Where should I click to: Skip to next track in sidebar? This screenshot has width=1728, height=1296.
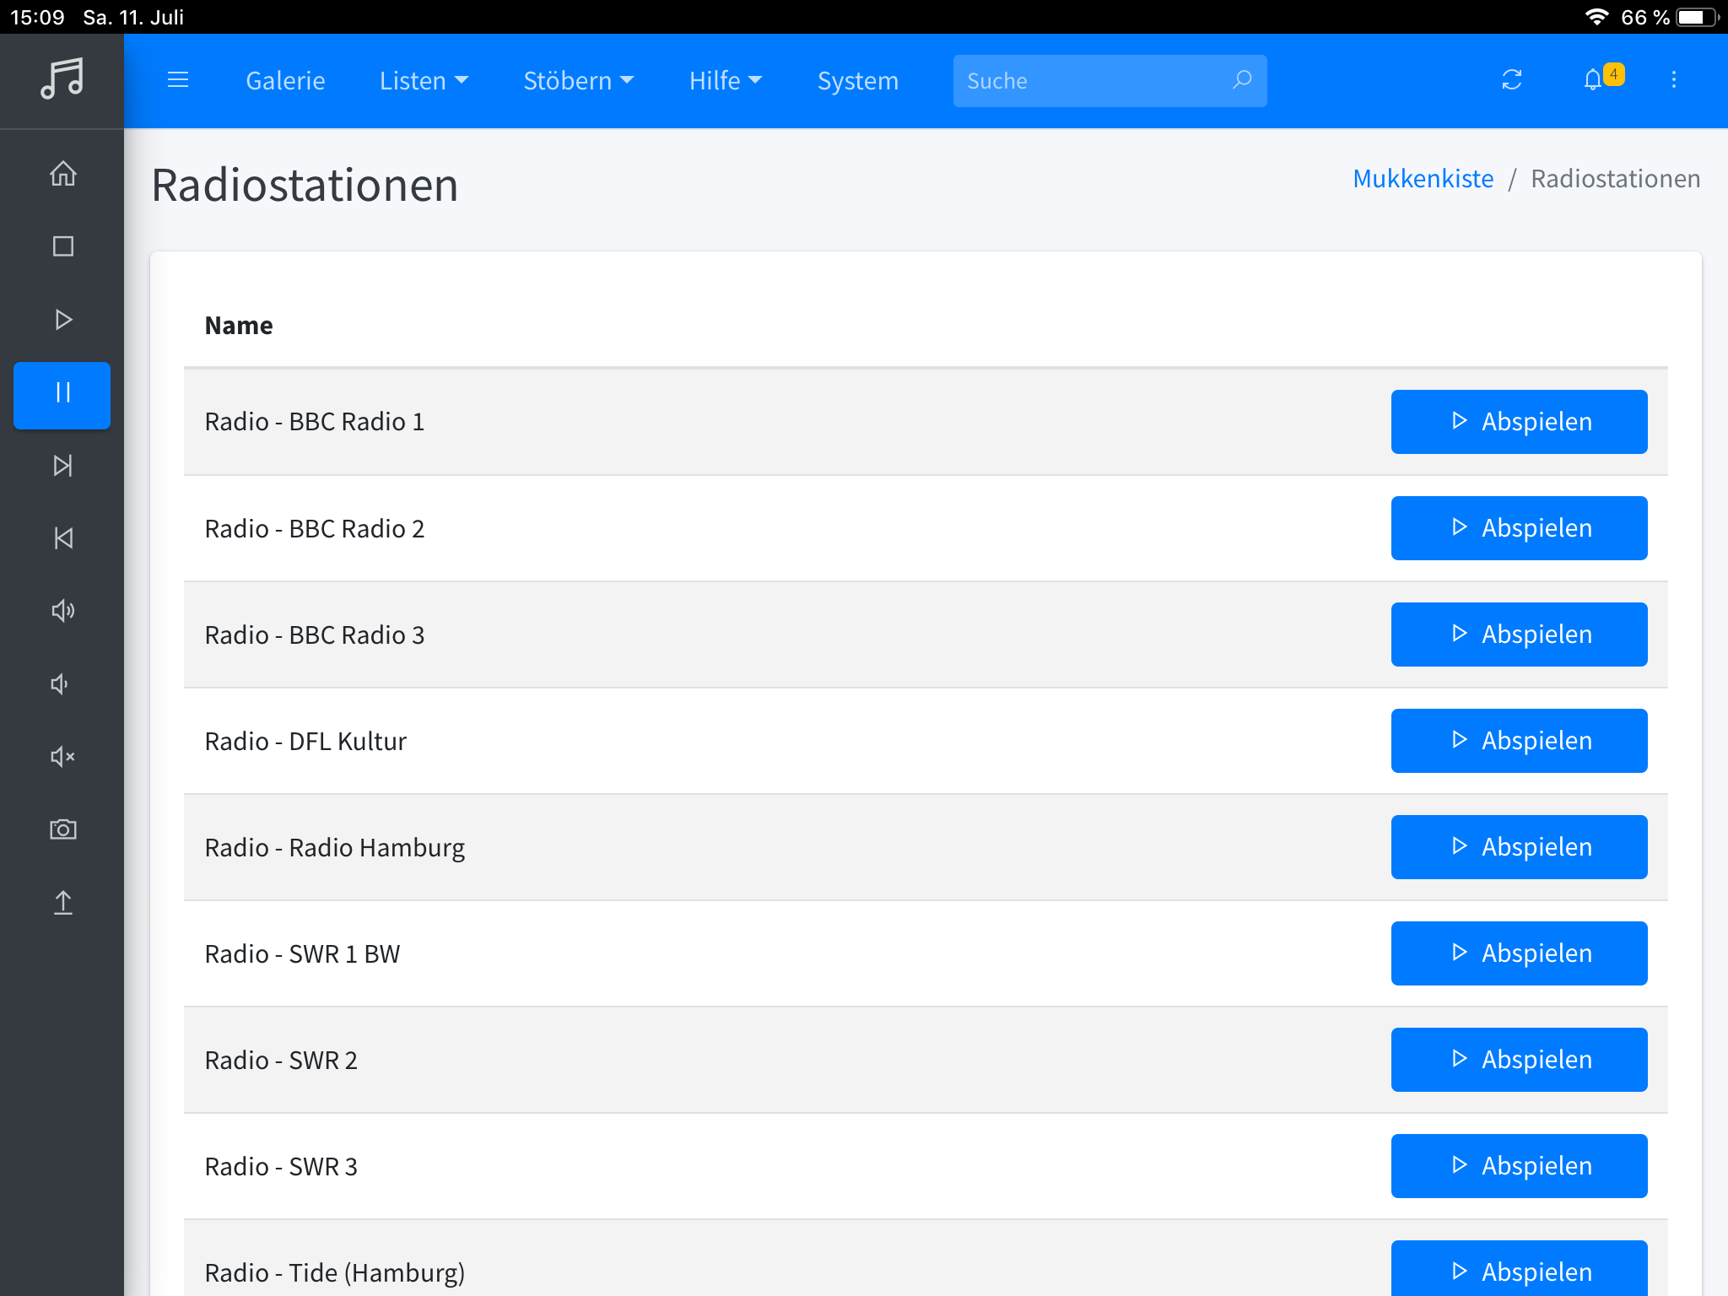point(62,466)
